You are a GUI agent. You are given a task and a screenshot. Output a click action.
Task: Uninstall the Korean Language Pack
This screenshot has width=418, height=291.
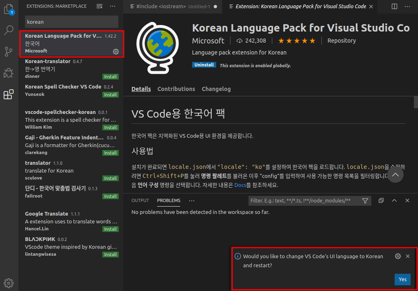pos(204,65)
